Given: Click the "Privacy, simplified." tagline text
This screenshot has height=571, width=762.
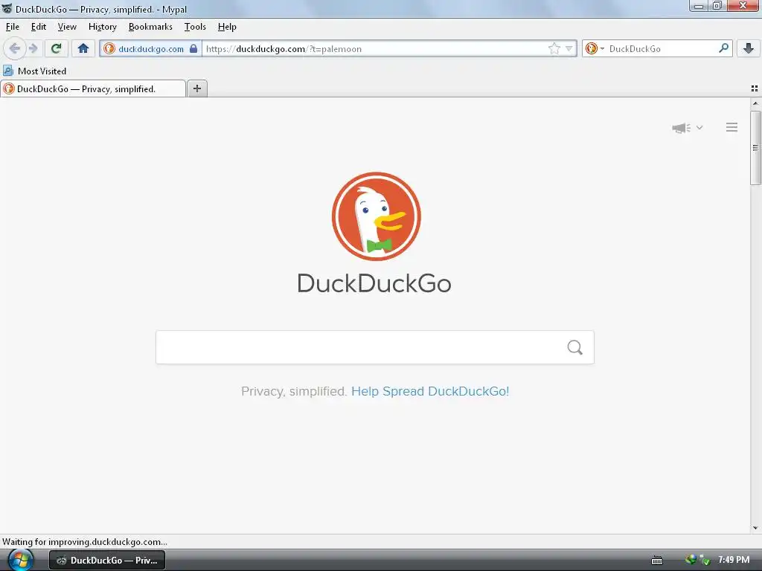Looking at the screenshot, I should click(x=294, y=391).
